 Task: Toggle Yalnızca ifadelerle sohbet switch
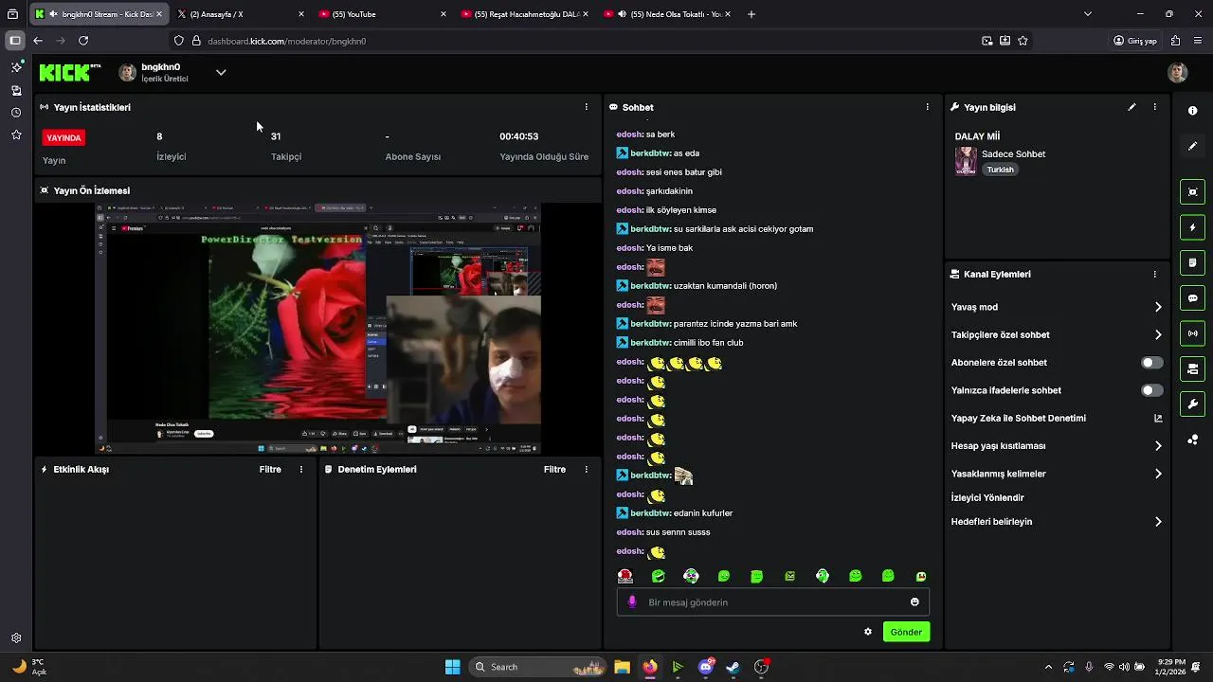point(1151,390)
